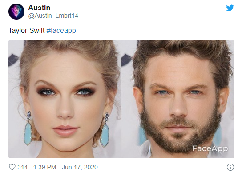The width and height of the screenshot is (242, 176).
Task: Follow the #faceapp hashtag link
Action: coord(61,30)
